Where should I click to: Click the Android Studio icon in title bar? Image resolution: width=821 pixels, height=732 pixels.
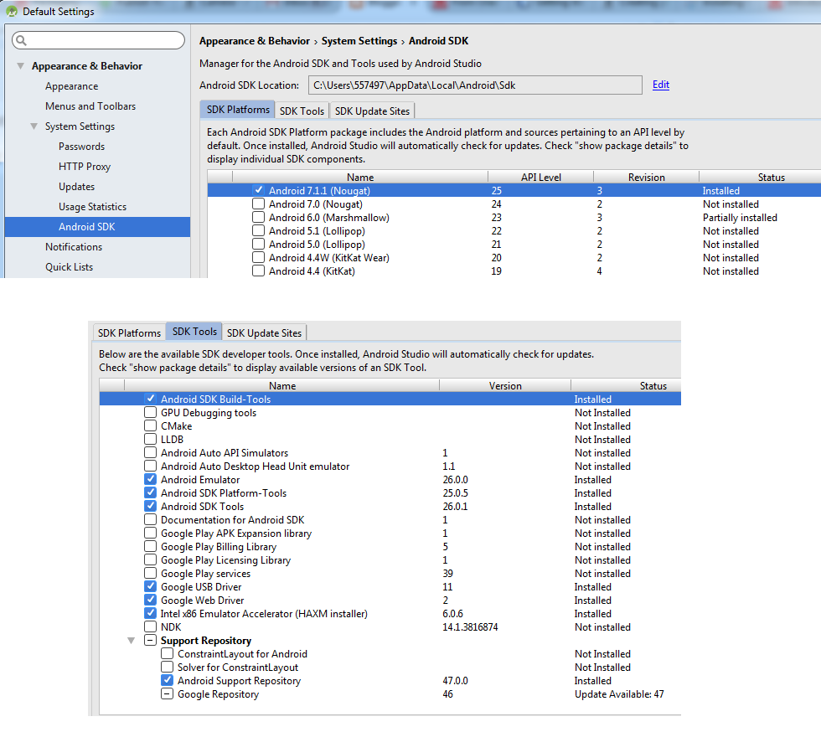[12, 11]
